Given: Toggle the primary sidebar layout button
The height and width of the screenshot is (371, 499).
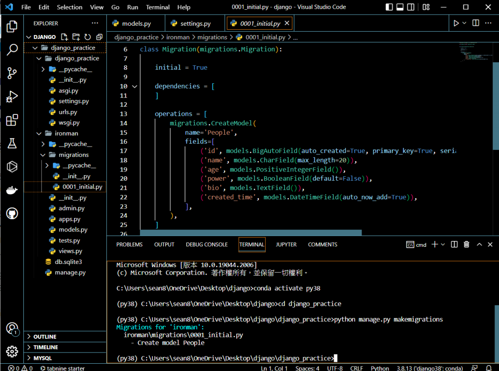Looking at the screenshot, I should click(389, 7).
